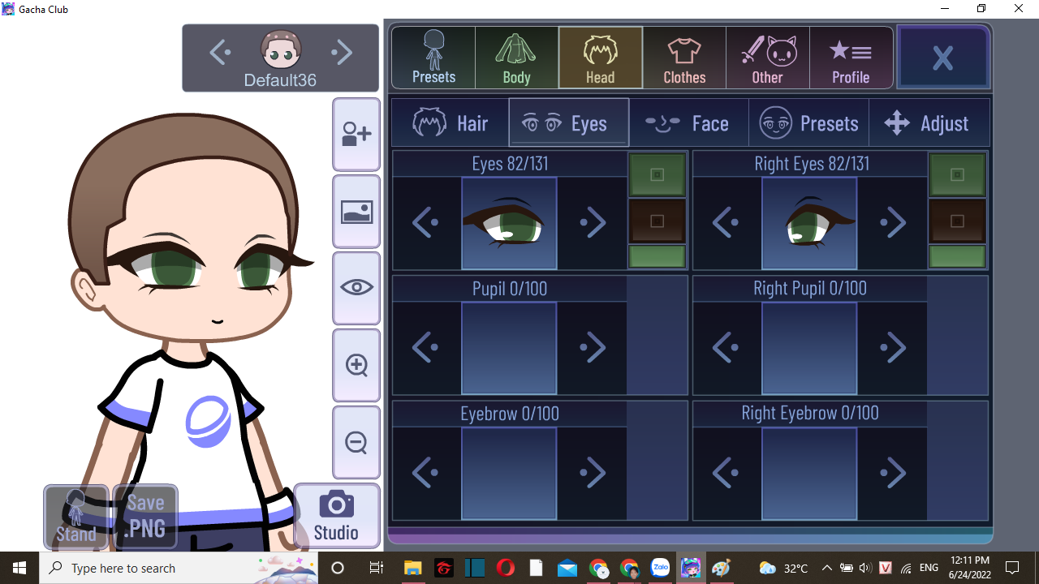Go to next Right Pupil style

(x=893, y=347)
